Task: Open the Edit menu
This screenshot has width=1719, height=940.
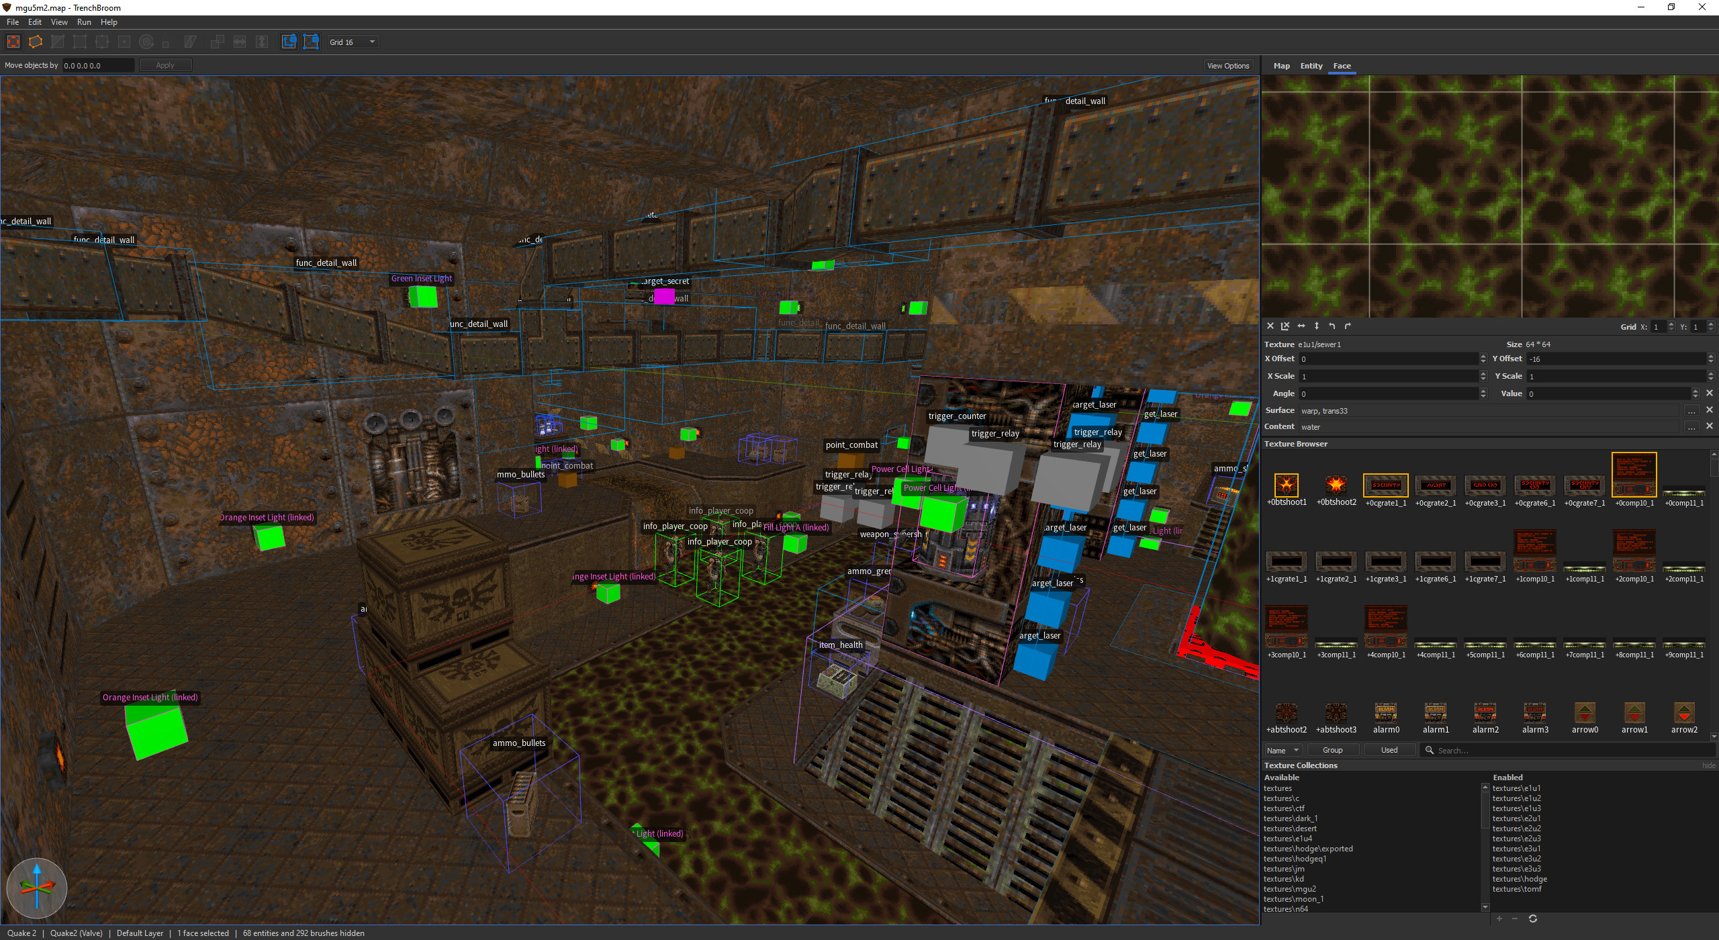Action: 35,22
